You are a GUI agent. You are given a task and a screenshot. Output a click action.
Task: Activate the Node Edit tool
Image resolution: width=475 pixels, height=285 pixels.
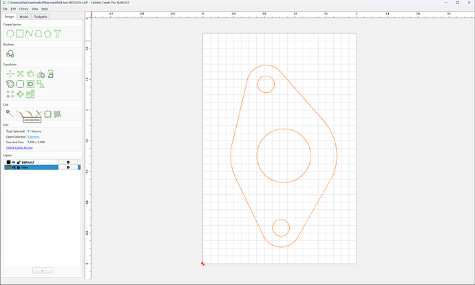10,114
